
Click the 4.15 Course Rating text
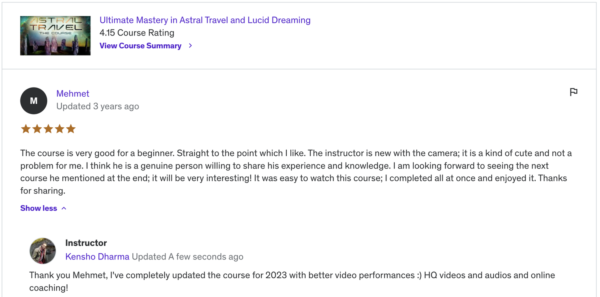coord(137,33)
